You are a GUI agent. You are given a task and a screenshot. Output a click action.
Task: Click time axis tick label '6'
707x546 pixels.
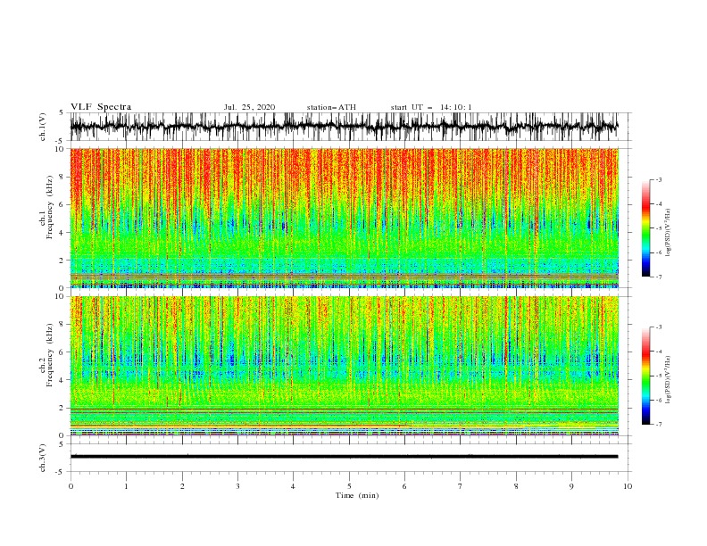(404, 486)
